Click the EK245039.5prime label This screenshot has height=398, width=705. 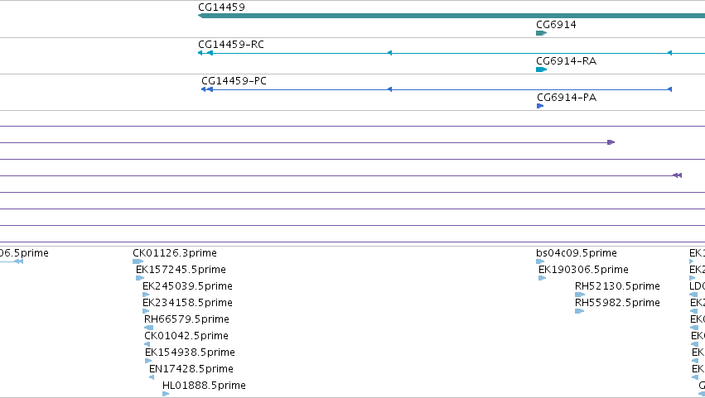(x=187, y=286)
